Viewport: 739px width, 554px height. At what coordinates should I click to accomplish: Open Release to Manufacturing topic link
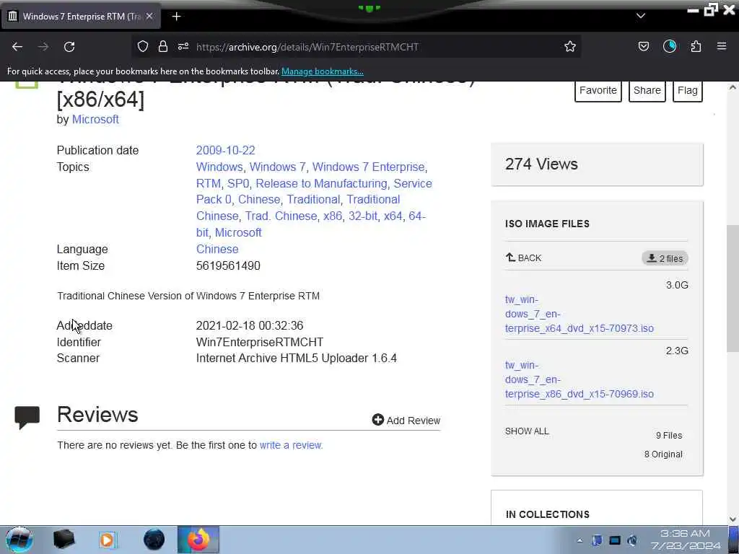(321, 184)
